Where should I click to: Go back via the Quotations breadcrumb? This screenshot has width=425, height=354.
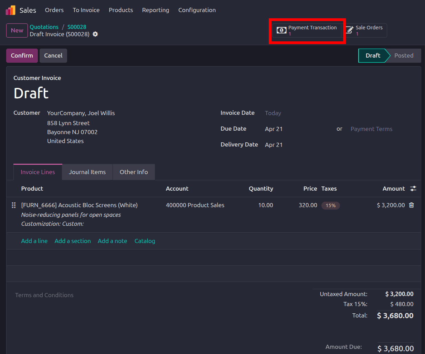(x=44, y=27)
